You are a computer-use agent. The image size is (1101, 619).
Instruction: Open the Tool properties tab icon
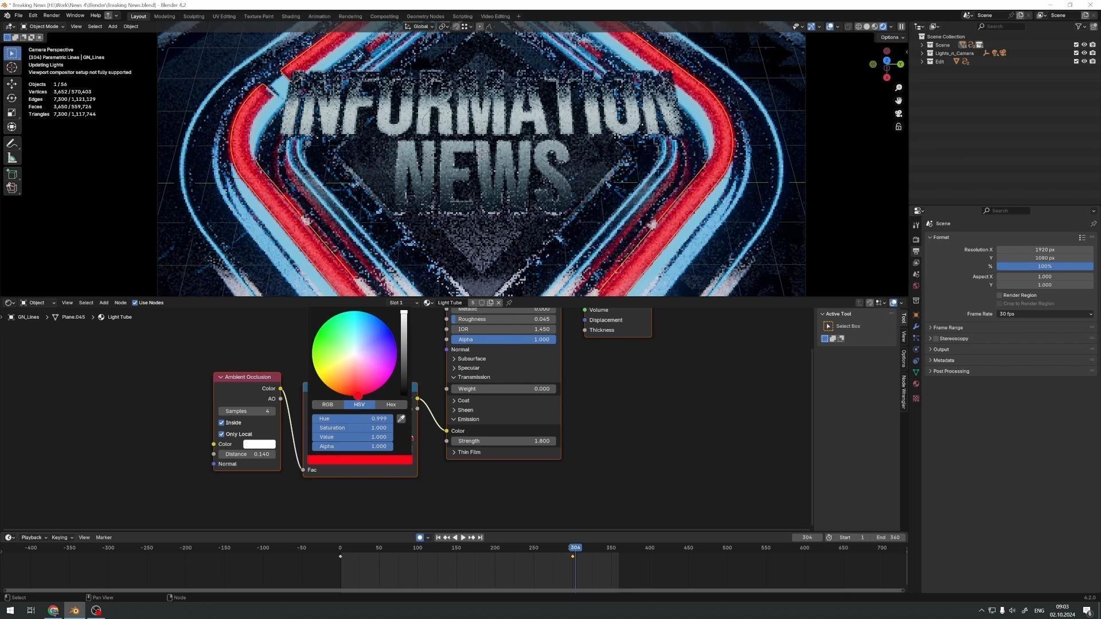point(916,225)
